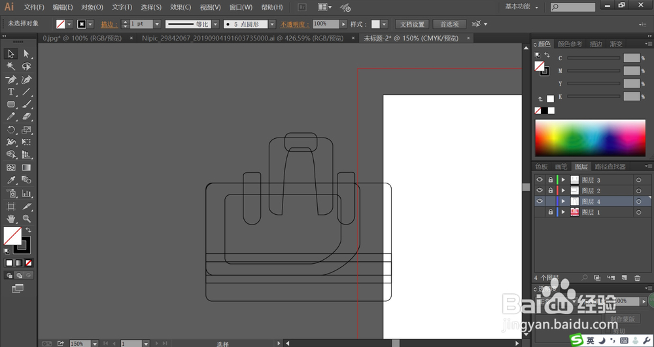Select the Direct Selection tool
654x347 pixels.
[26, 54]
